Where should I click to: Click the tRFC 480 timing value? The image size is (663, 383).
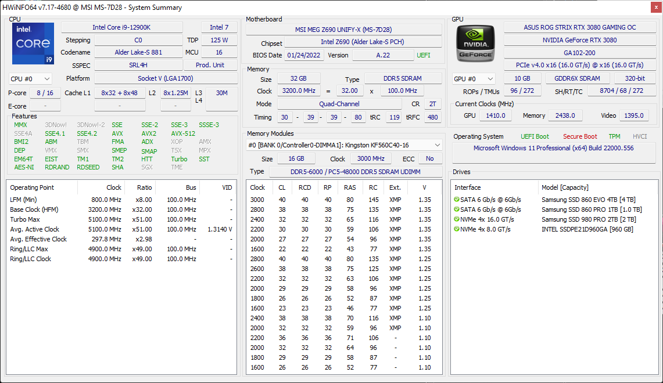432,117
